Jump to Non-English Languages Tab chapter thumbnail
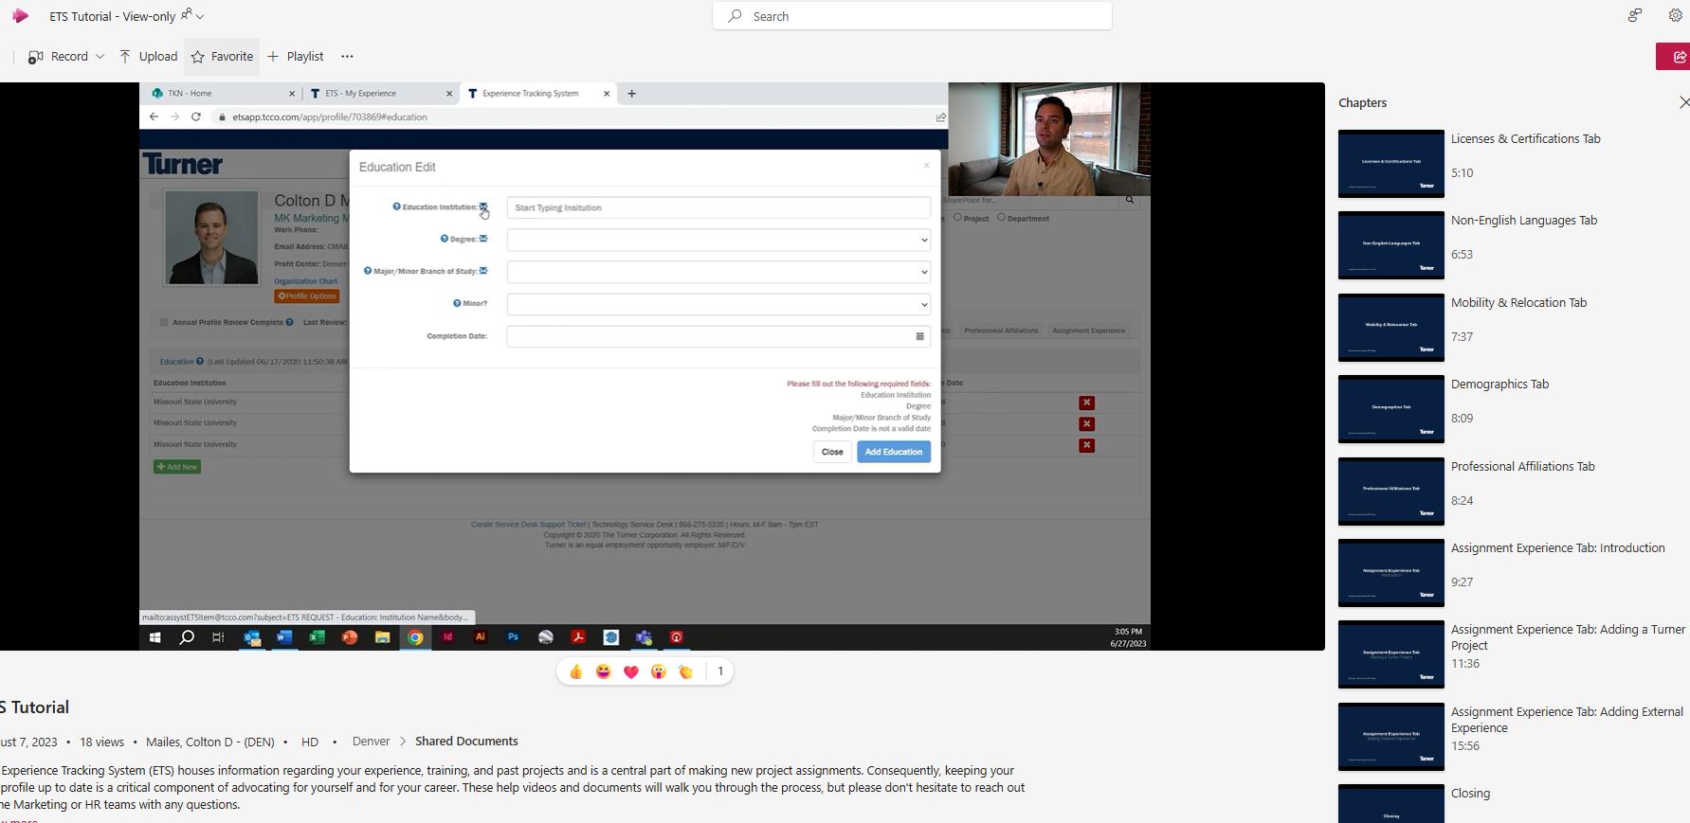 1391,245
